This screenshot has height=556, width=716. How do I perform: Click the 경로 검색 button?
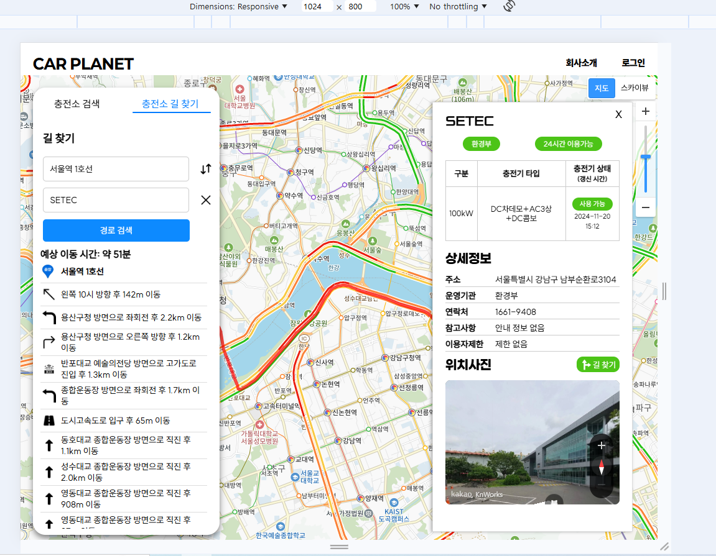116,230
